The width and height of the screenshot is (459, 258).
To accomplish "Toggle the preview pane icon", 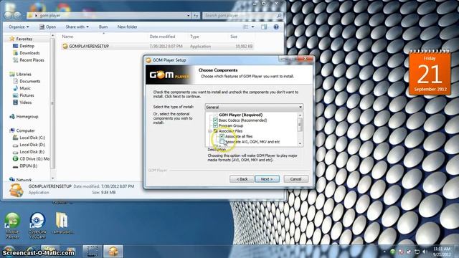I will (x=264, y=27).
